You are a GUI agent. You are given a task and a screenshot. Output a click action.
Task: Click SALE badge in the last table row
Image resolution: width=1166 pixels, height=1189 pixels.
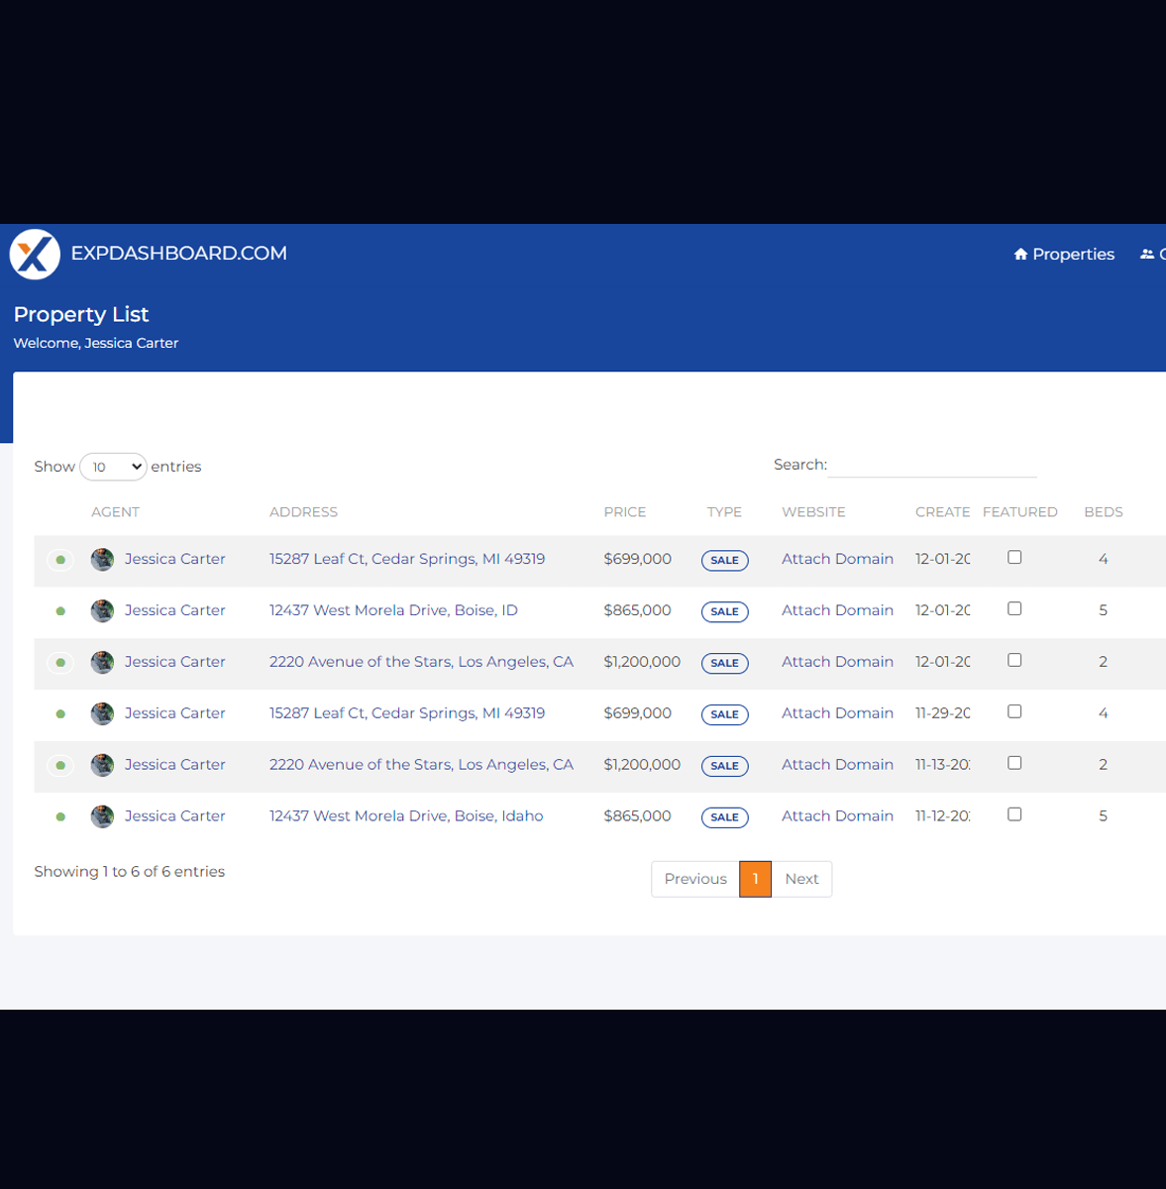724,817
